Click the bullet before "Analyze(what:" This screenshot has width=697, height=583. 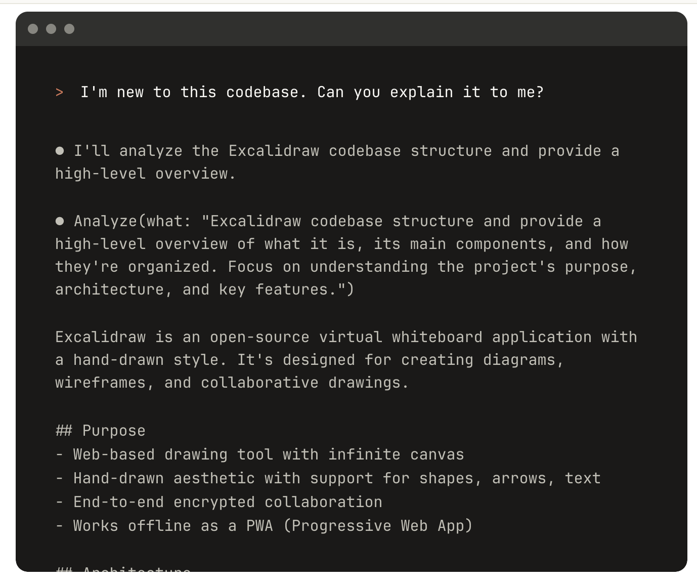tap(60, 221)
